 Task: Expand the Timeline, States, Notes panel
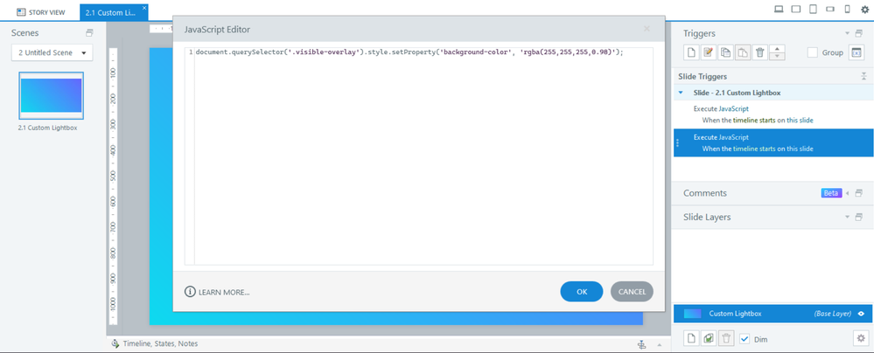click(x=660, y=344)
